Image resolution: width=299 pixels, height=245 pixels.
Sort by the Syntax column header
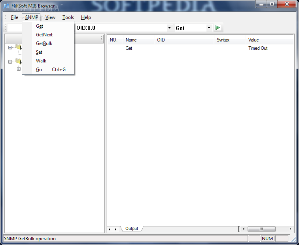point(230,40)
